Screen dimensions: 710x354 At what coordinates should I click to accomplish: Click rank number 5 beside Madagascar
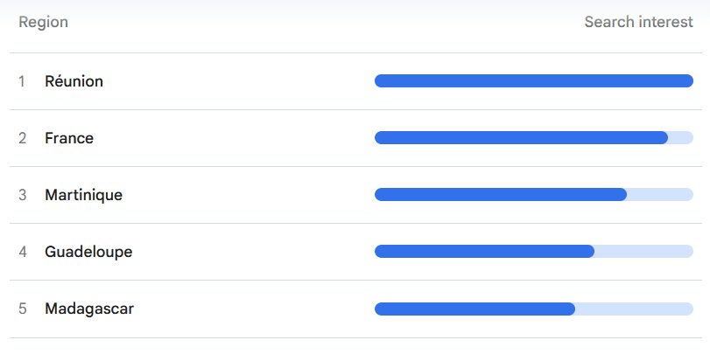[22, 309]
